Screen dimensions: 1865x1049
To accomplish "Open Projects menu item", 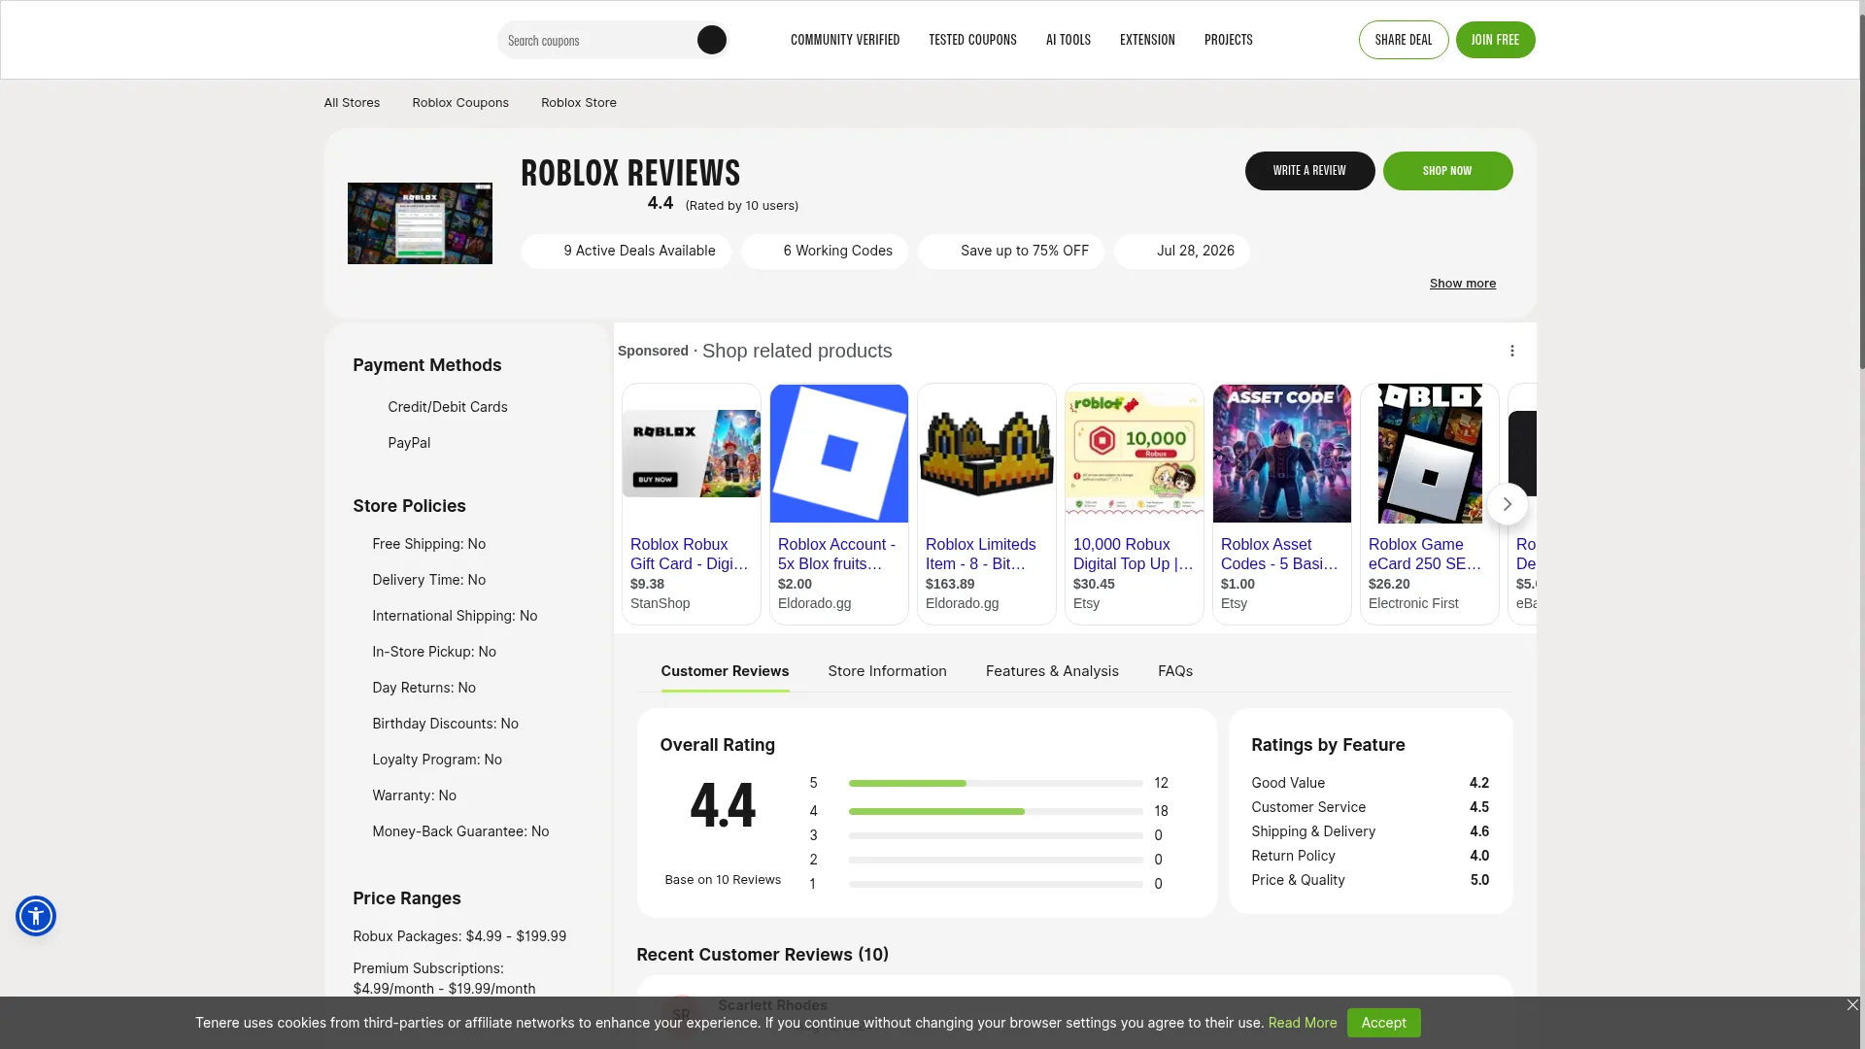I will click(x=1229, y=40).
